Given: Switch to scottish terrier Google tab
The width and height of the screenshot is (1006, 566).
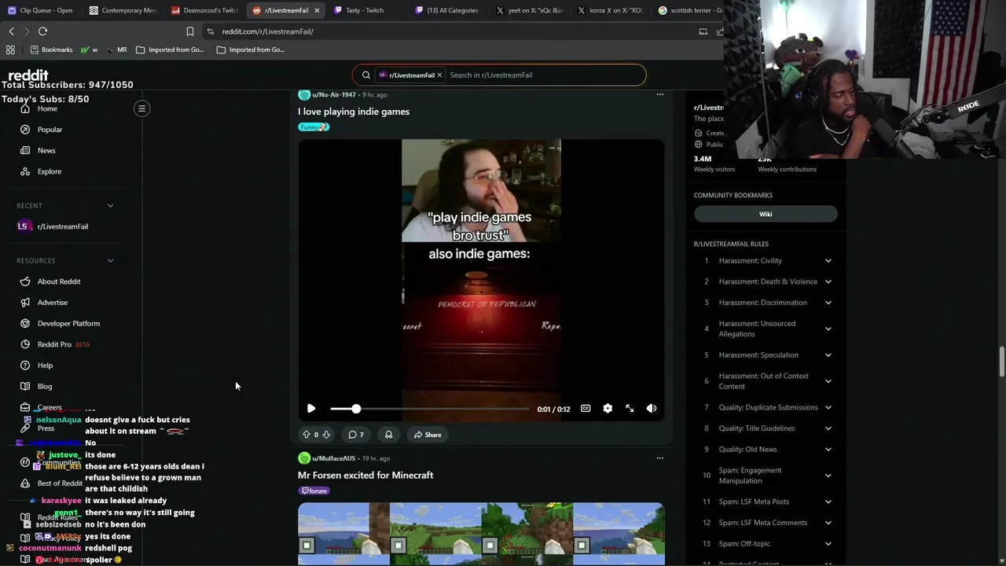Looking at the screenshot, I should [x=690, y=10].
